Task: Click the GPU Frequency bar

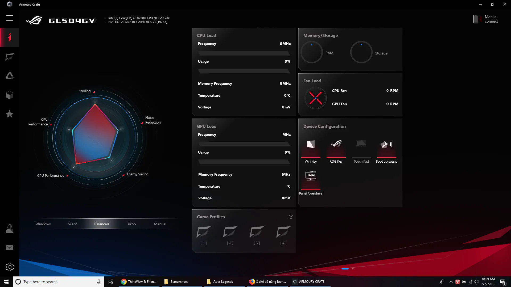Action: (244, 144)
